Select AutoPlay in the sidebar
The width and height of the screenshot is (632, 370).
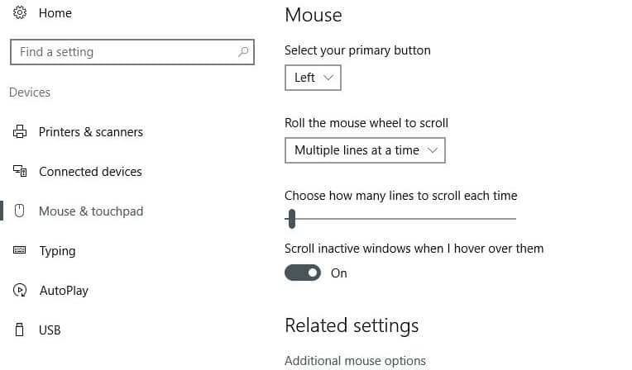[x=64, y=291]
